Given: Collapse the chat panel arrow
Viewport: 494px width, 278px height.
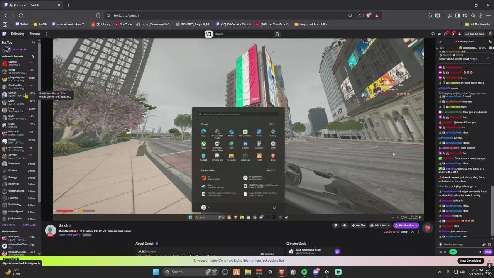Looking at the screenshot, I should [x=440, y=42].
